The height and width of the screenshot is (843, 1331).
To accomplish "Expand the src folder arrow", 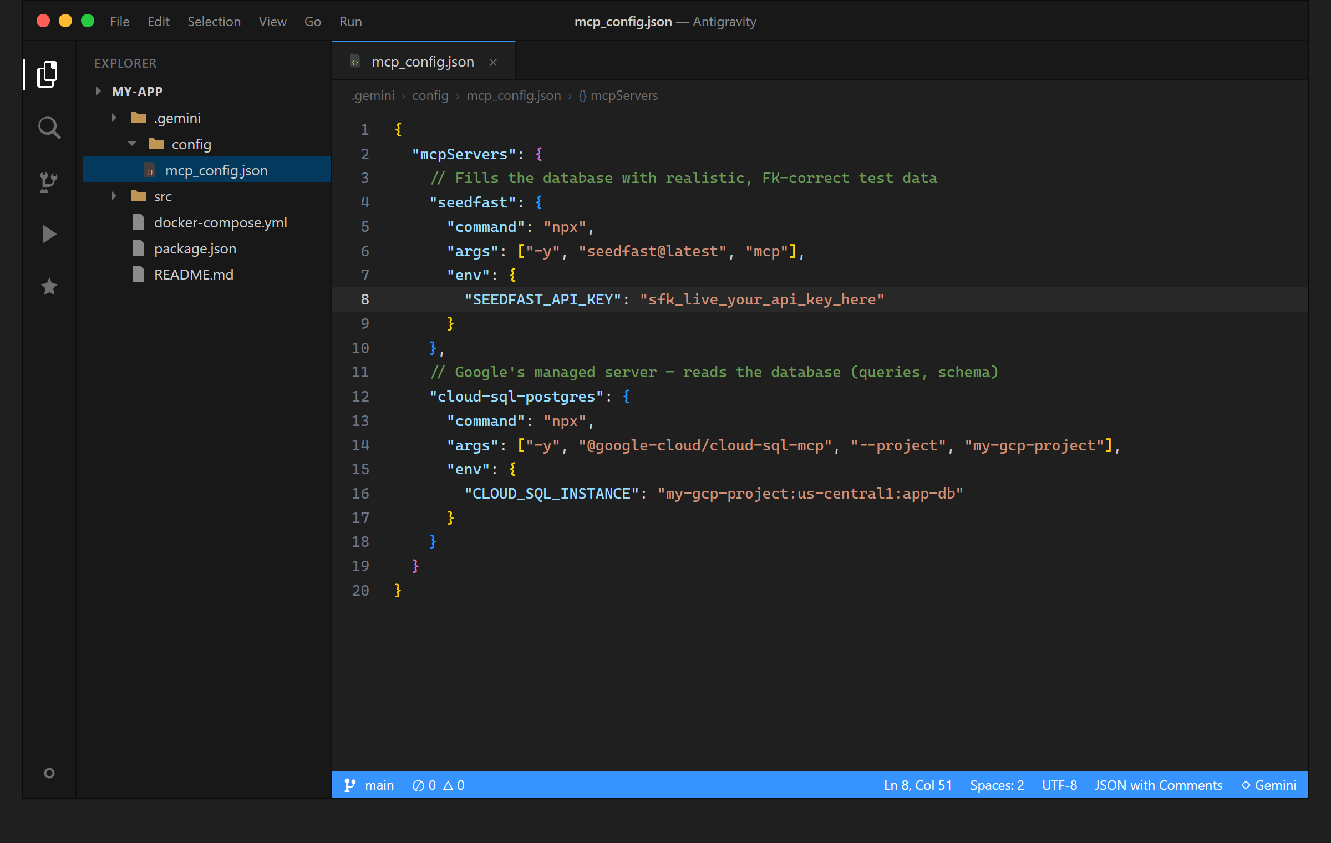I will [x=114, y=196].
